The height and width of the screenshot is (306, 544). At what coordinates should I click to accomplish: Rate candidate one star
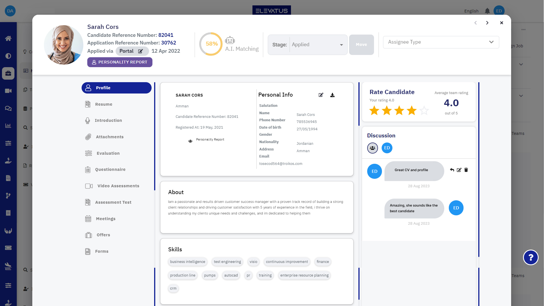[x=374, y=110]
